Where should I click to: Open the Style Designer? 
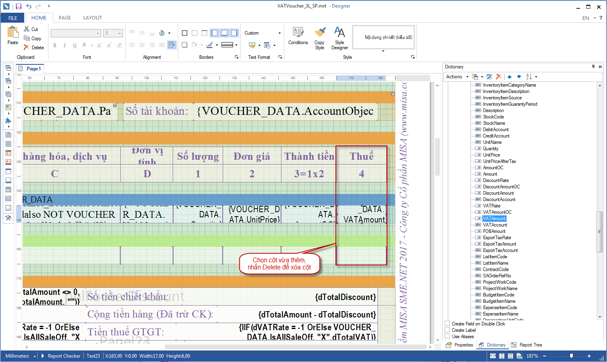[x=339, y=38]
